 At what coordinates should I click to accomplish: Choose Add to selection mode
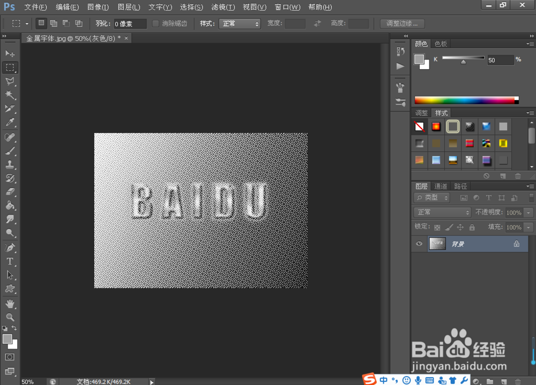[54, 23]
